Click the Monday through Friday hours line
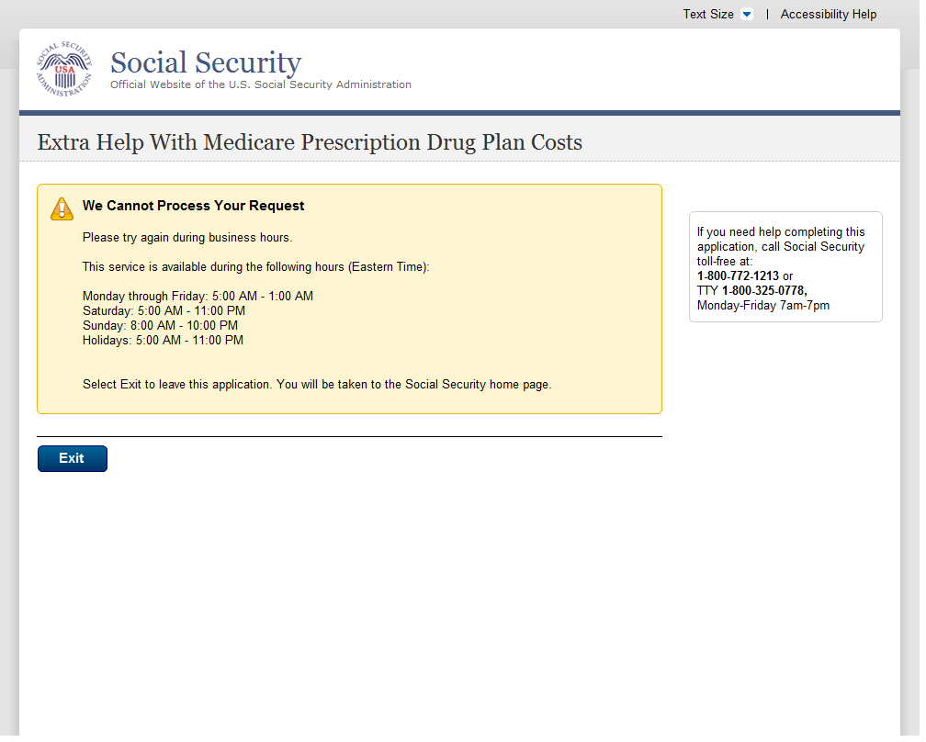This screenshot has height=742, width=926. [198, 297]
